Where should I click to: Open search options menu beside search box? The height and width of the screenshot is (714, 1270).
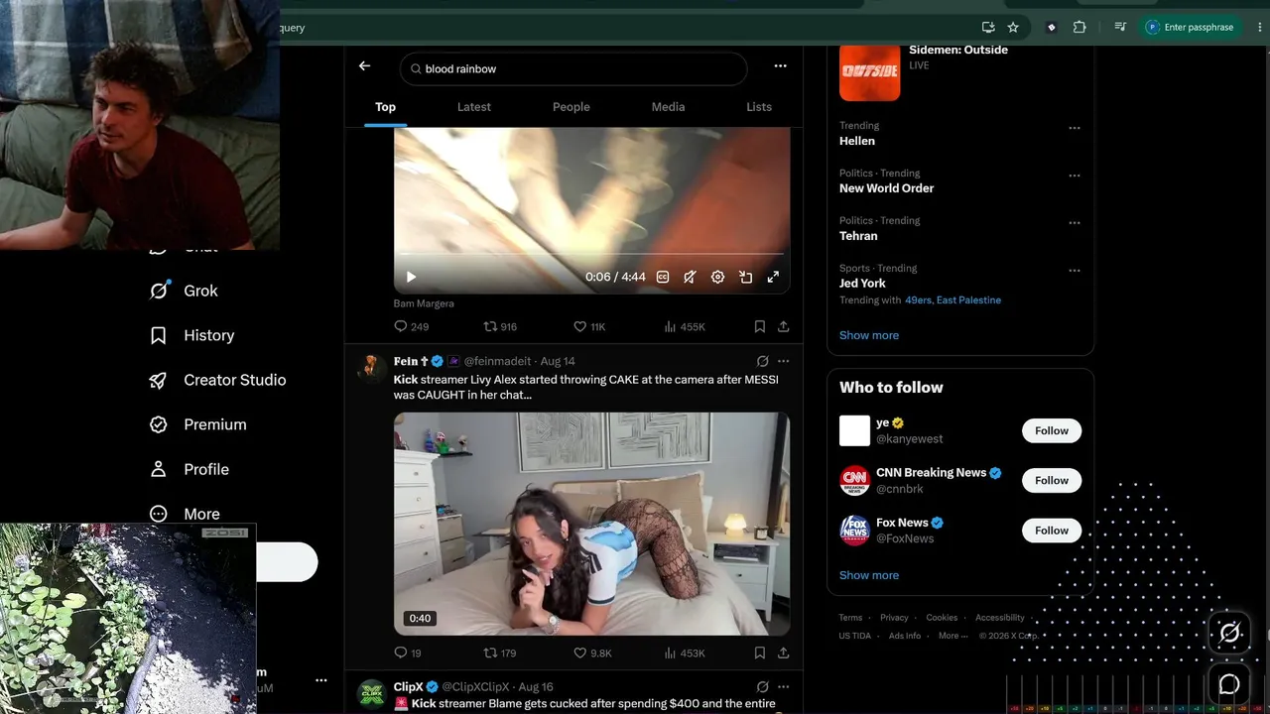pyautogui.click(x=780, y=65)
